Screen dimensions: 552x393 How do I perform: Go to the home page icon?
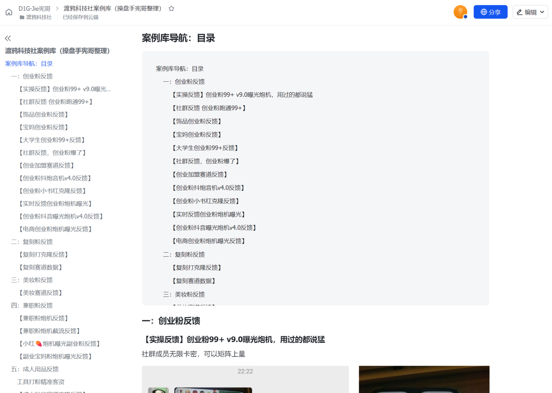[x=9, y=12]
